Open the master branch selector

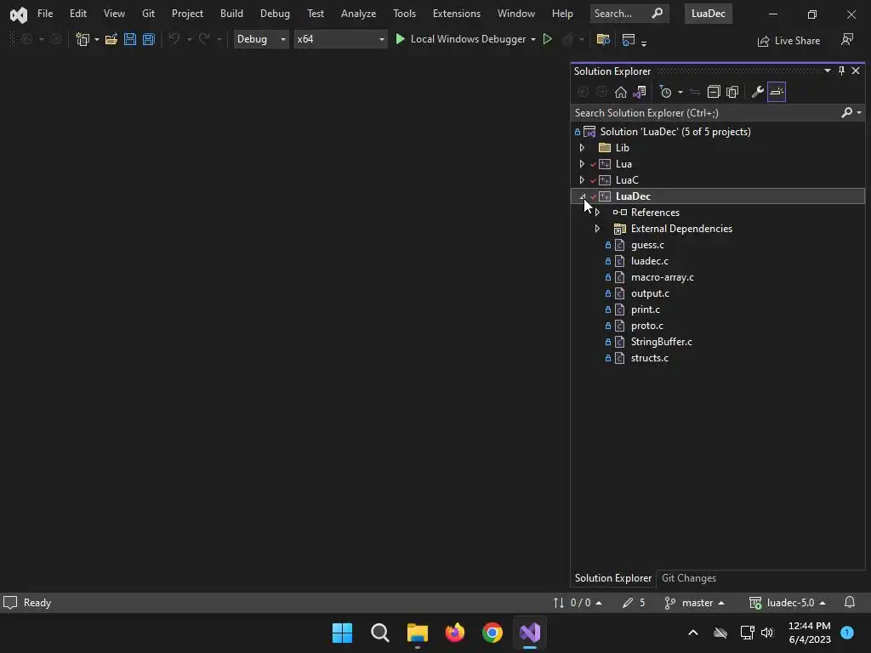[694, 603]
